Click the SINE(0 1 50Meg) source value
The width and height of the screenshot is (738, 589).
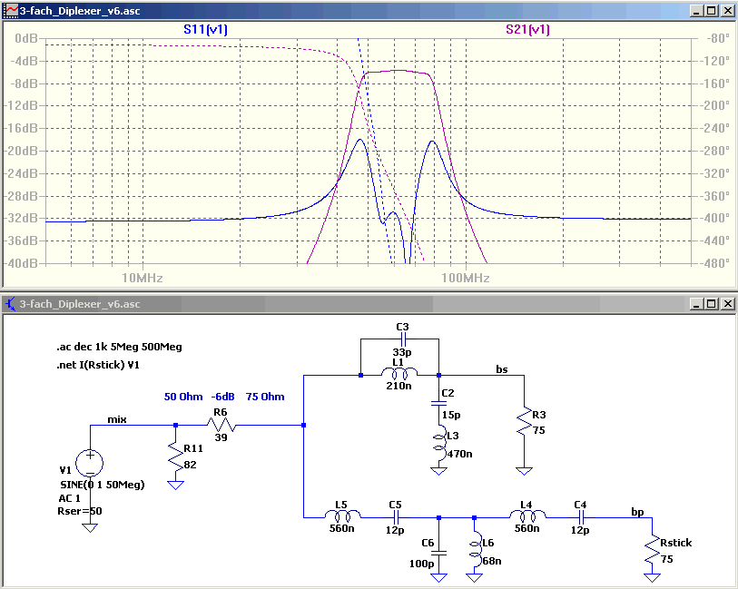103,485
